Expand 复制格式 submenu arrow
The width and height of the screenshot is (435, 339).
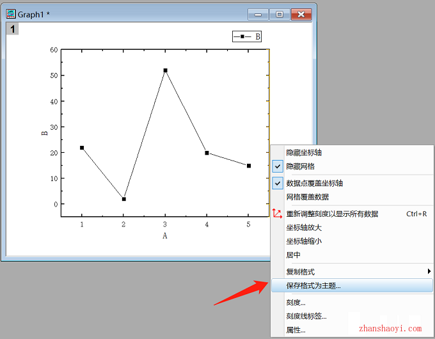pos(429,271)
